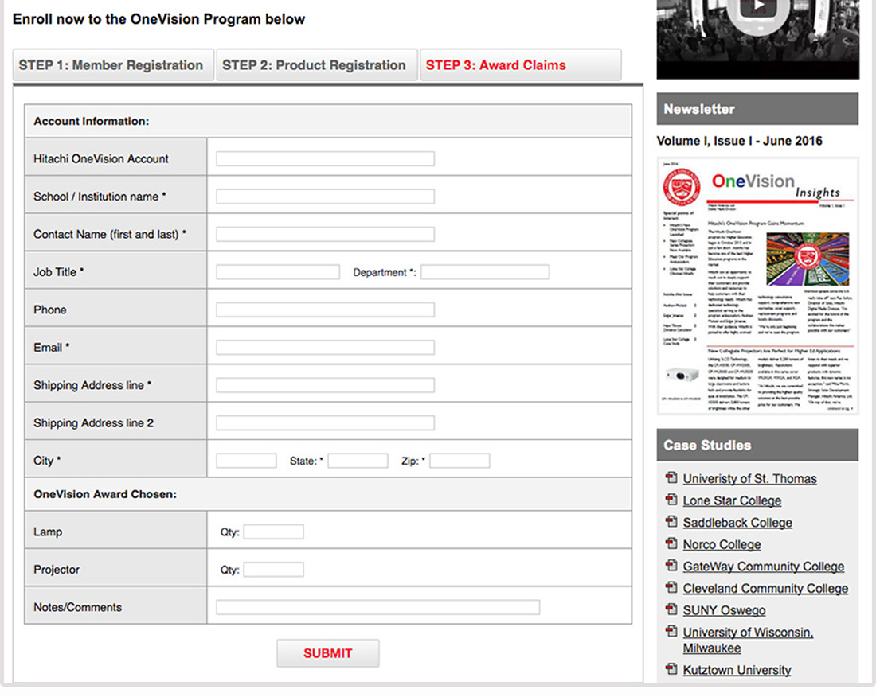Click the Projector Qty field
Screen dimensions: 876x697
pyautogui.click(x=274, y=570)
